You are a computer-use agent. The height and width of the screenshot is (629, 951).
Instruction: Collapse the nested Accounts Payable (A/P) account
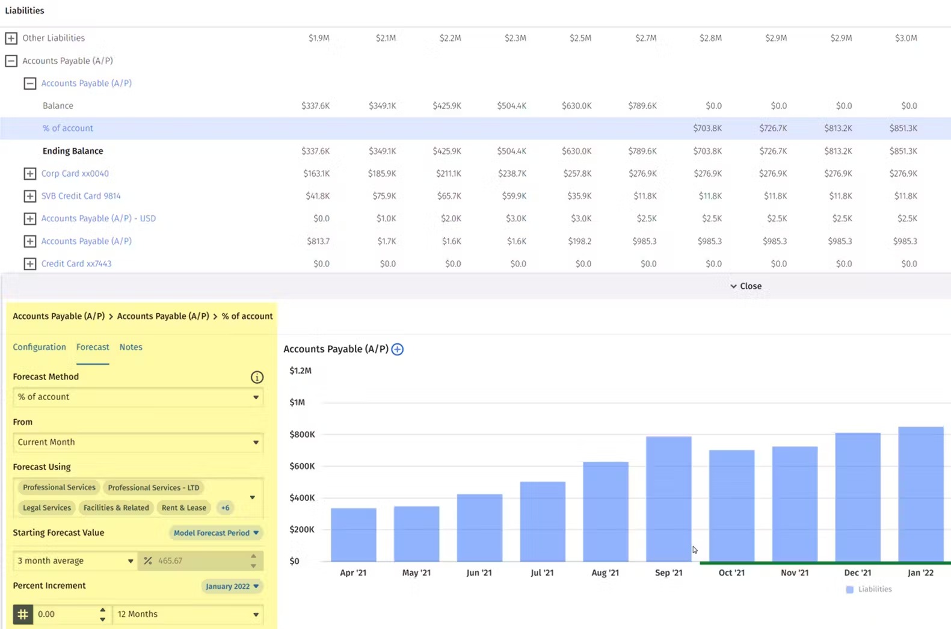tap(29, 84)
